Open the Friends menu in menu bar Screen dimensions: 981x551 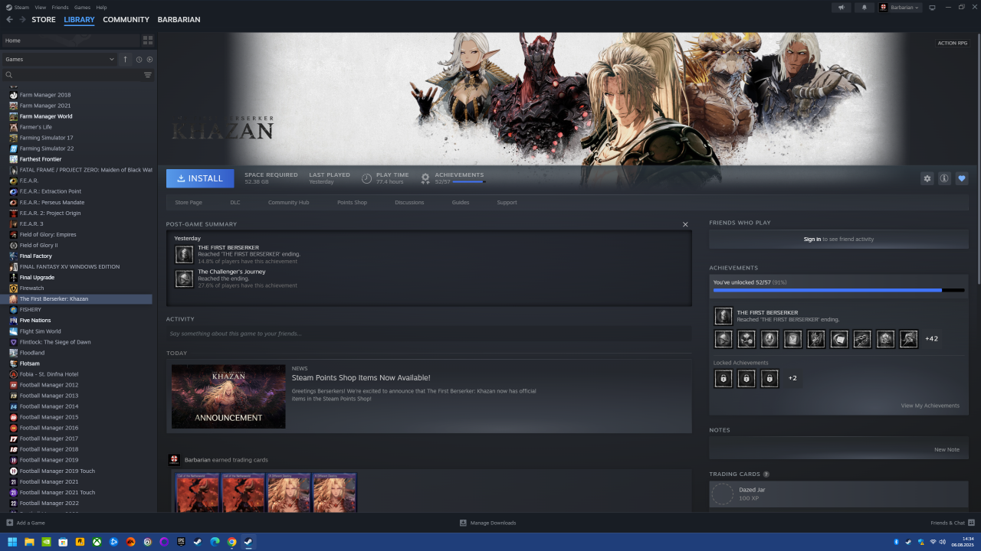(60, 7)
